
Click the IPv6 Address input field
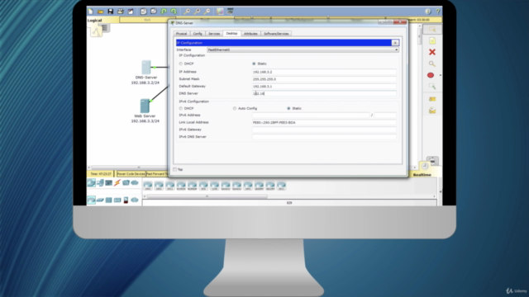[x=311, y=115]
